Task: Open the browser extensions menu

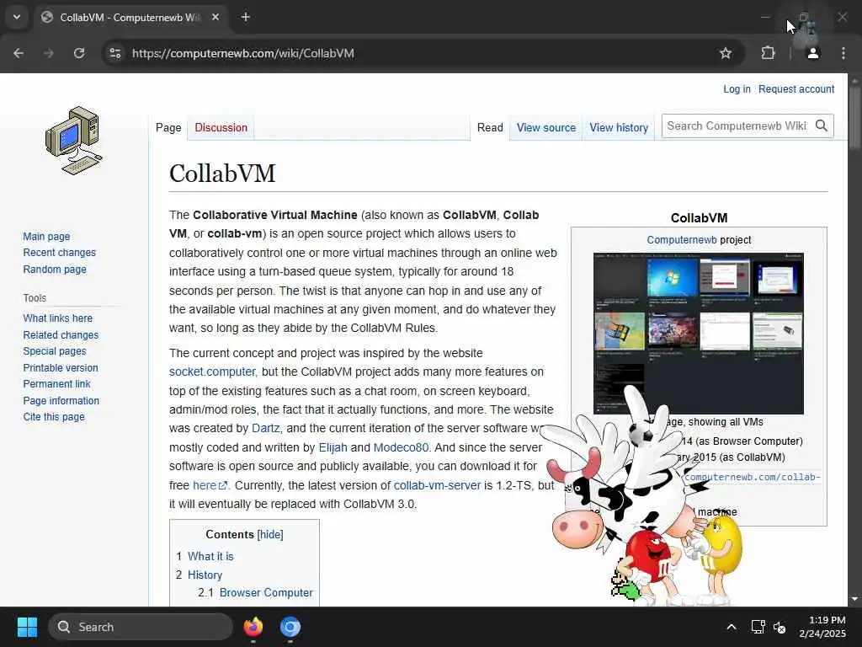Action: coord(768,53)
